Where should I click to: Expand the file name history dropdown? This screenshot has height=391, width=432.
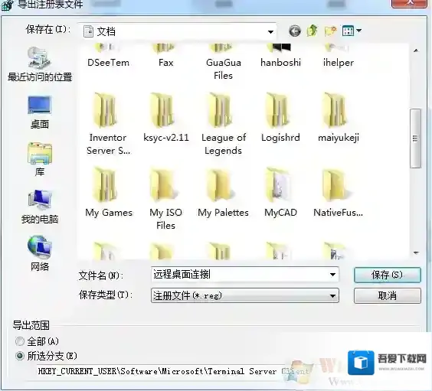(332, 275)
